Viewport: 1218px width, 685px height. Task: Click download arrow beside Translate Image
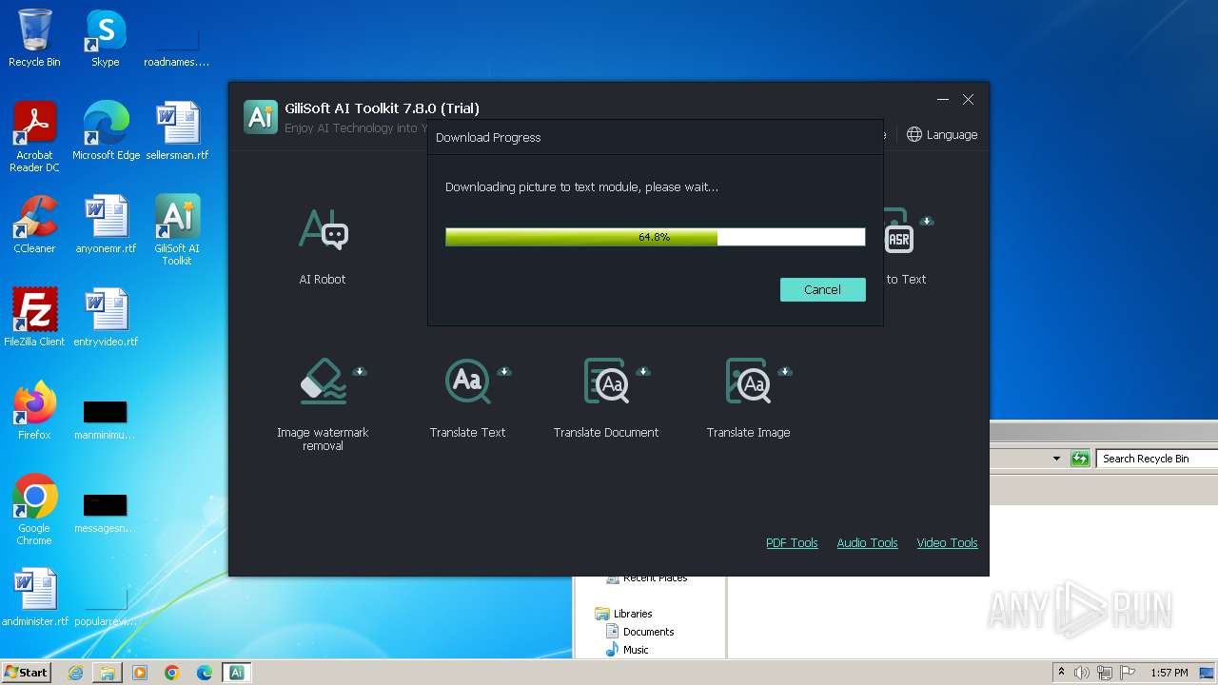[x=785, y=371]
